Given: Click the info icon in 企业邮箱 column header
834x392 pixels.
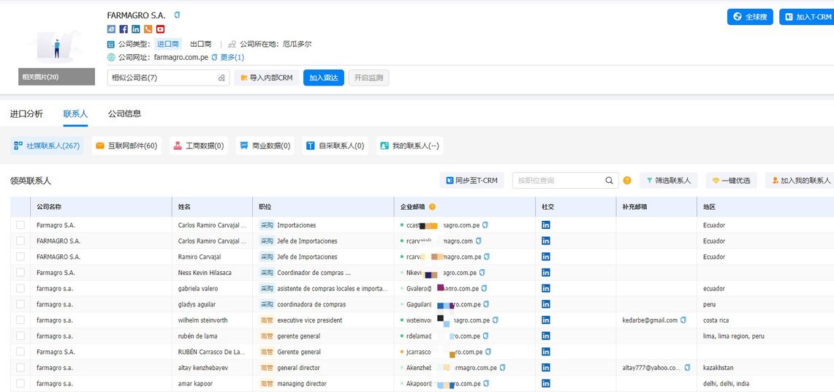Looking at the screenshot, I should (x=432, y=206).
